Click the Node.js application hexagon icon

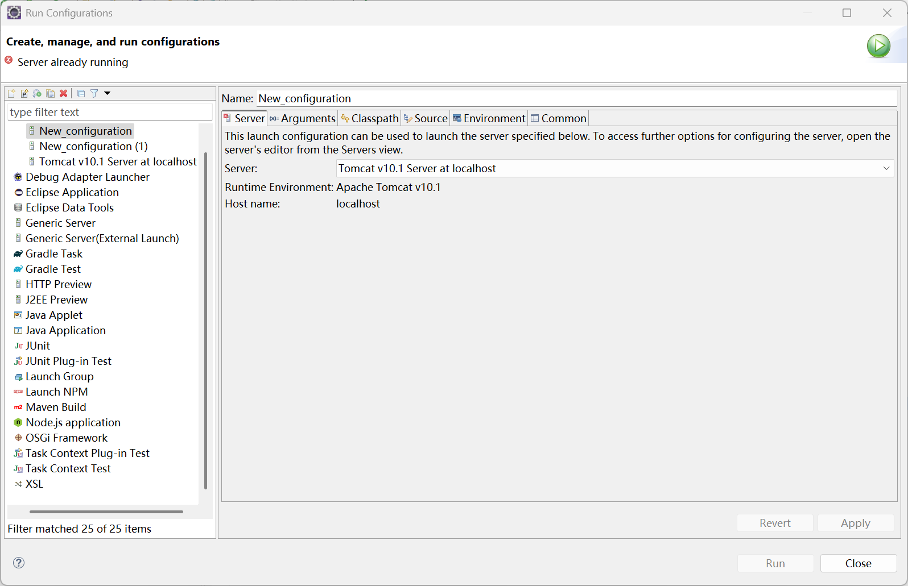click(18, 422)
